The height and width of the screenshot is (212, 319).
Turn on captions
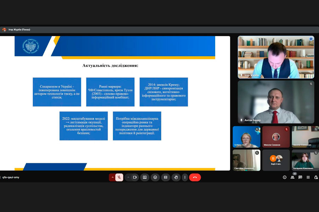point(166,177)
